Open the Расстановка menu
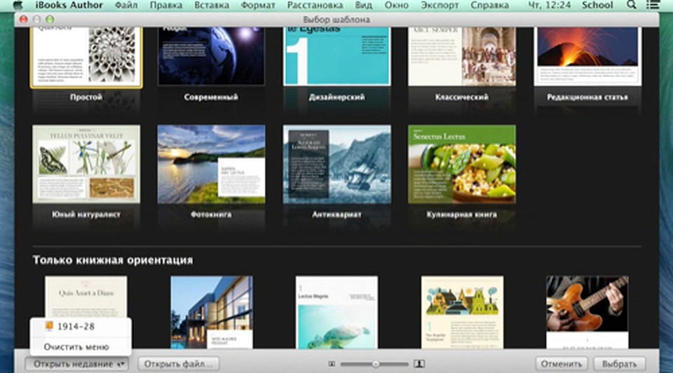Screen dimensions: 673x373 click(315, 5)
